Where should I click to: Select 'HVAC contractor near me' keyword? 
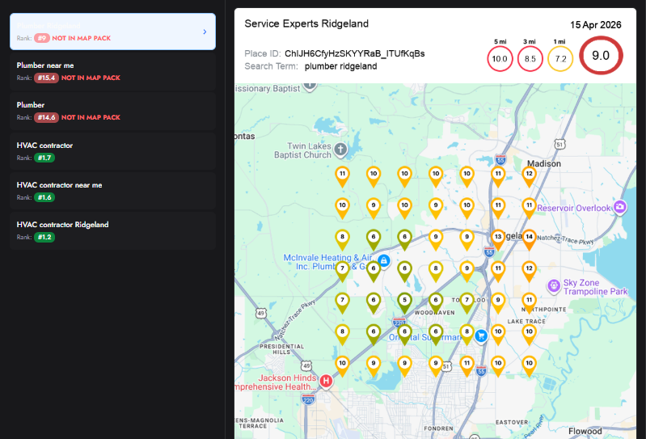(x=112, y=191)
